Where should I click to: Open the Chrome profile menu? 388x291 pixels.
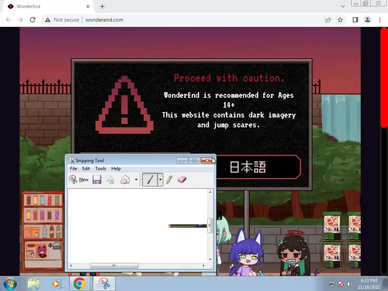(x=368, y=20)
